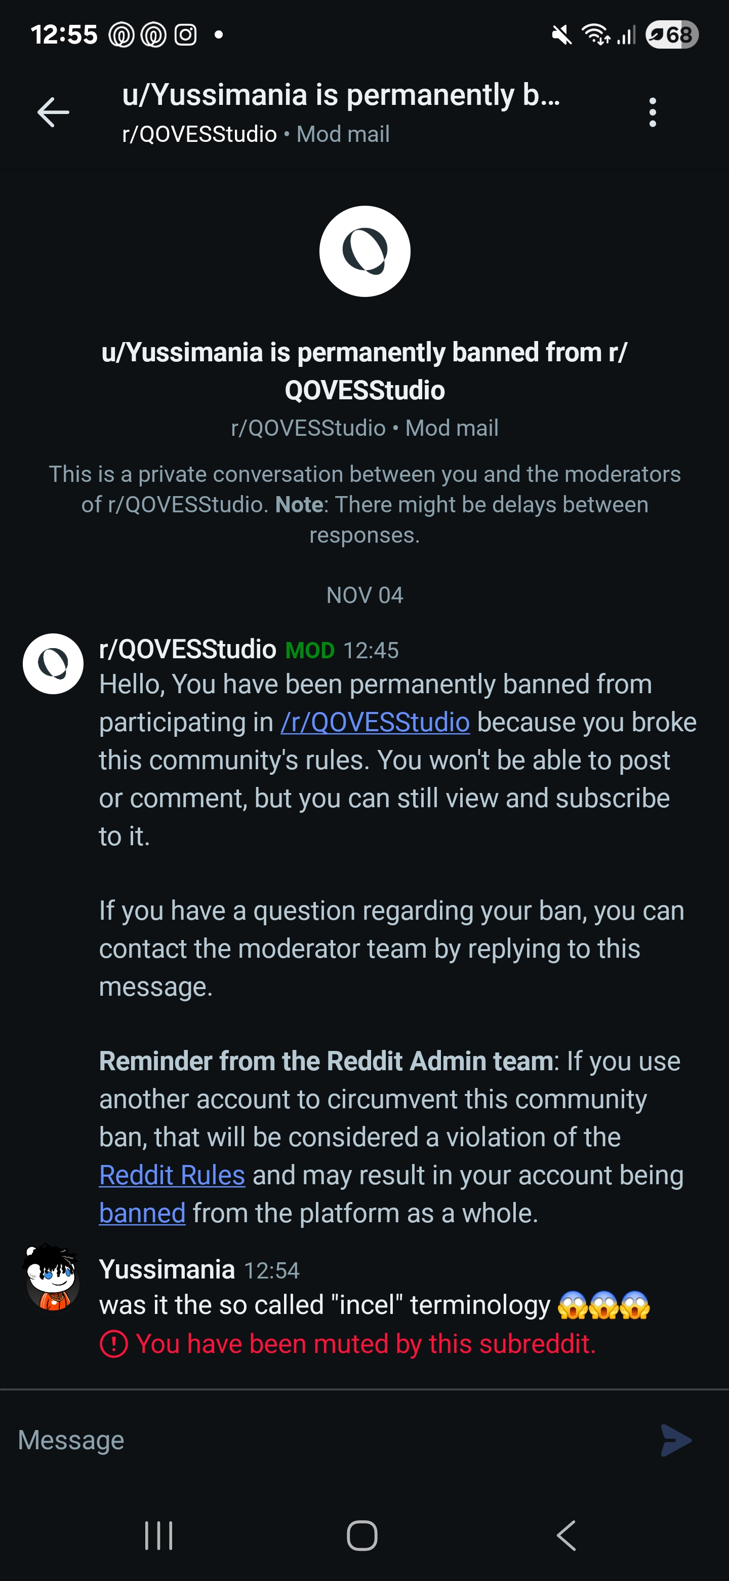Viewport: 729px width, 1581px height.
Task: Open Android recent apps button
Action: [x=159, y=1535]
